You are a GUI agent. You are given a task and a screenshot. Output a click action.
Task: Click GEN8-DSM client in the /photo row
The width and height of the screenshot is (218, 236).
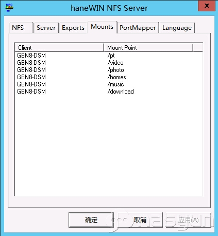pyautogui.click(x=31, y=70)
